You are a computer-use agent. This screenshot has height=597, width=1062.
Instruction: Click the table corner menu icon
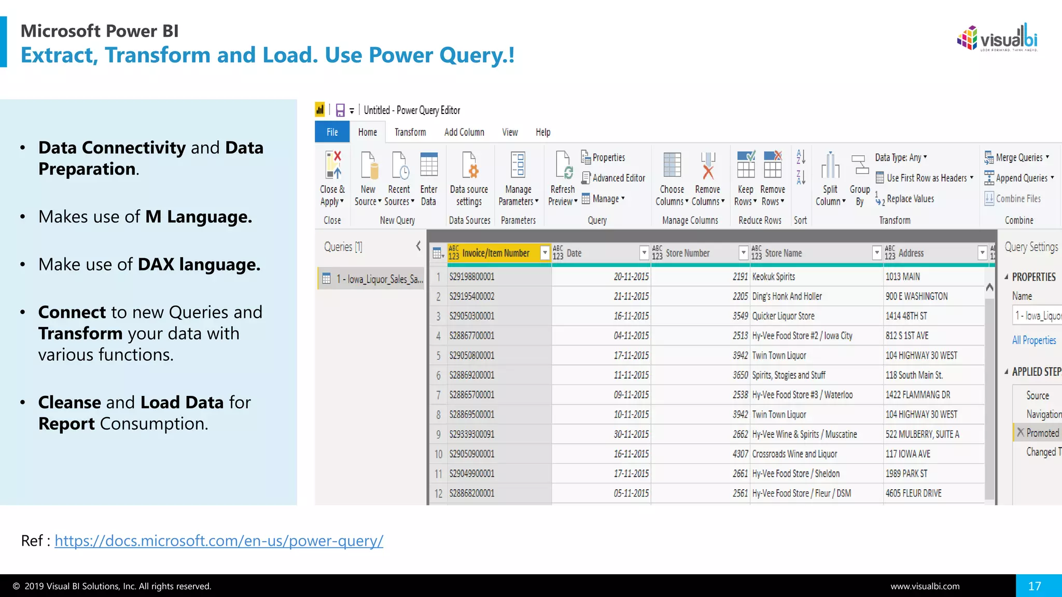[x=438, y=253]
